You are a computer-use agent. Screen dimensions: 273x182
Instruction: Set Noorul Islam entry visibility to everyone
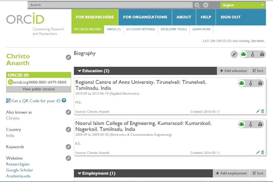pos(242,124)
